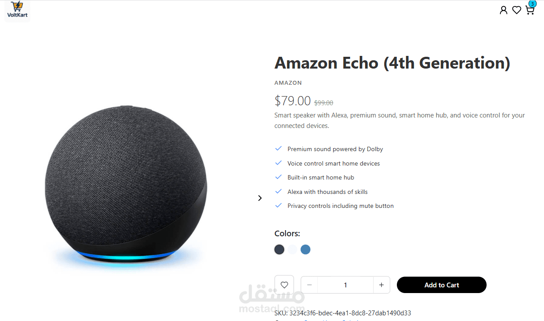Click the Built-in smart home hub checkmark

[x=278, y=177]
